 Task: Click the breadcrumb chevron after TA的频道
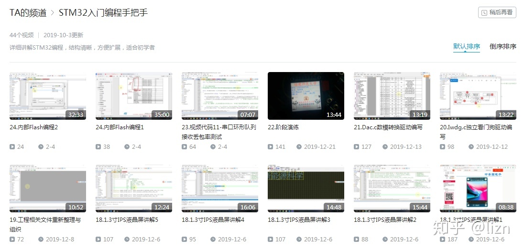53,13
